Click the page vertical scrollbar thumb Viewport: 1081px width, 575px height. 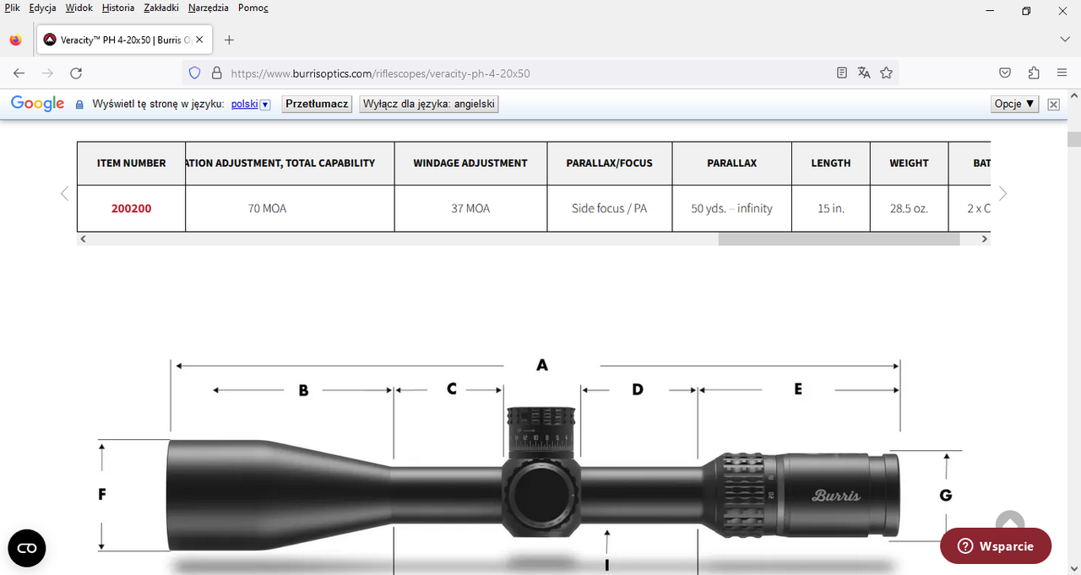pyautogui.click(x=1073, y=140)
